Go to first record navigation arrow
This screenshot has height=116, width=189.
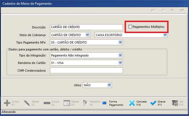153,10
